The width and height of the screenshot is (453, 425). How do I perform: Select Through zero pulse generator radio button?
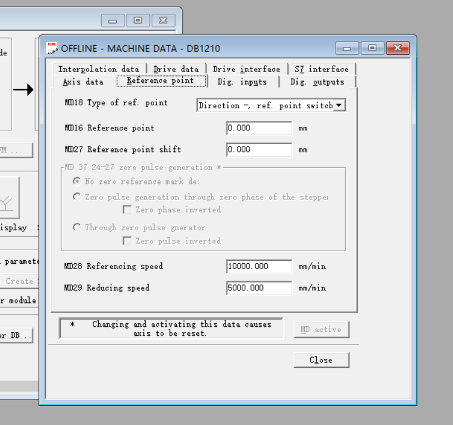click(x=77, y=227)
